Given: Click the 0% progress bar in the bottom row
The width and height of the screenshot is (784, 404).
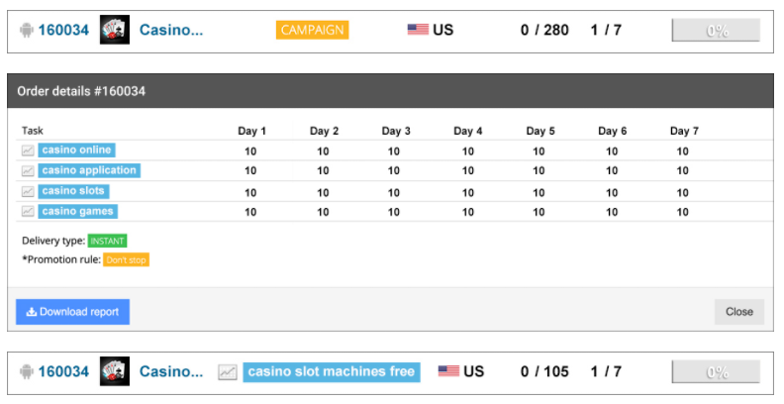Looking at the screenshot, I should click(x=716, y=371).
